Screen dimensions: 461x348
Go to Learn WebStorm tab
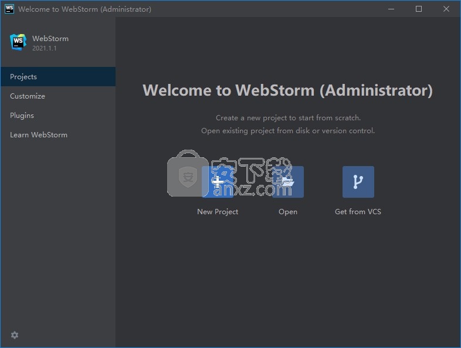point(58,135)
